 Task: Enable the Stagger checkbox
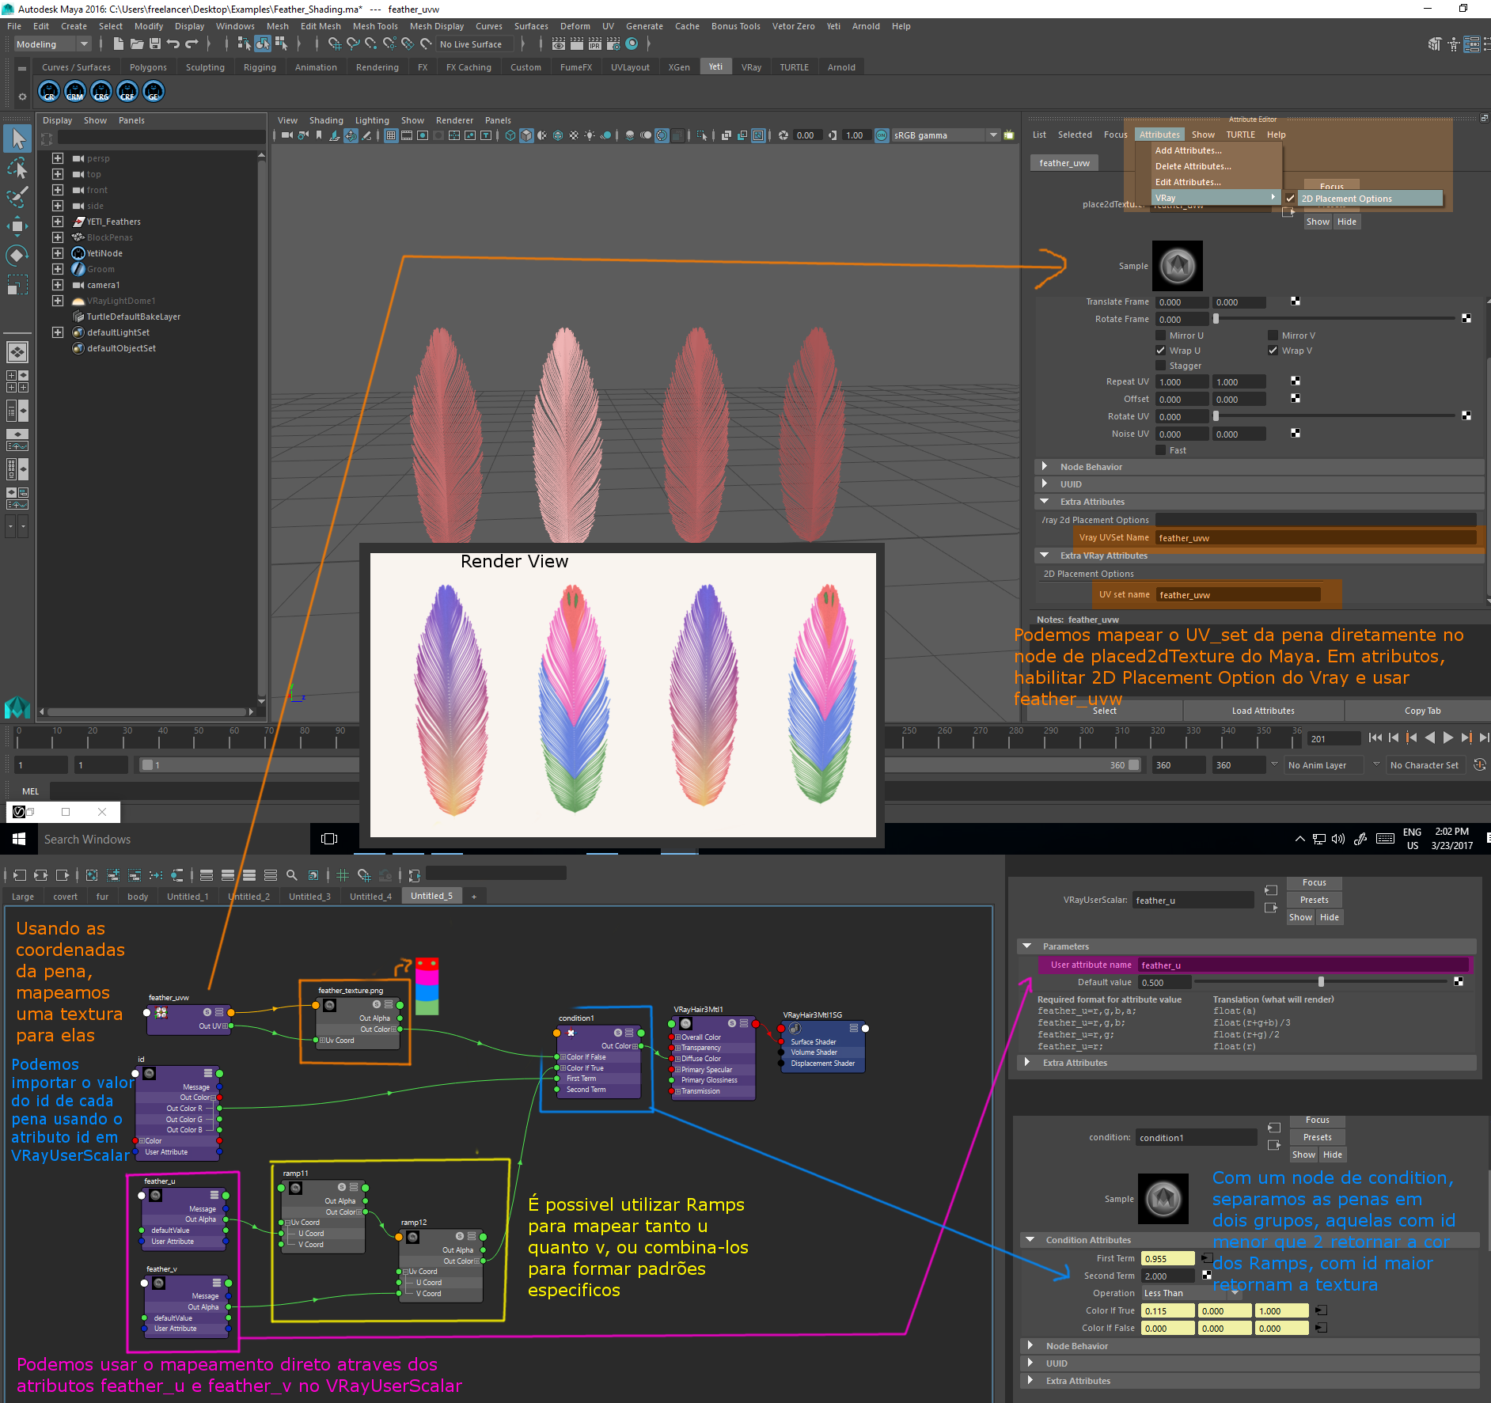(x=1161, y=366)
